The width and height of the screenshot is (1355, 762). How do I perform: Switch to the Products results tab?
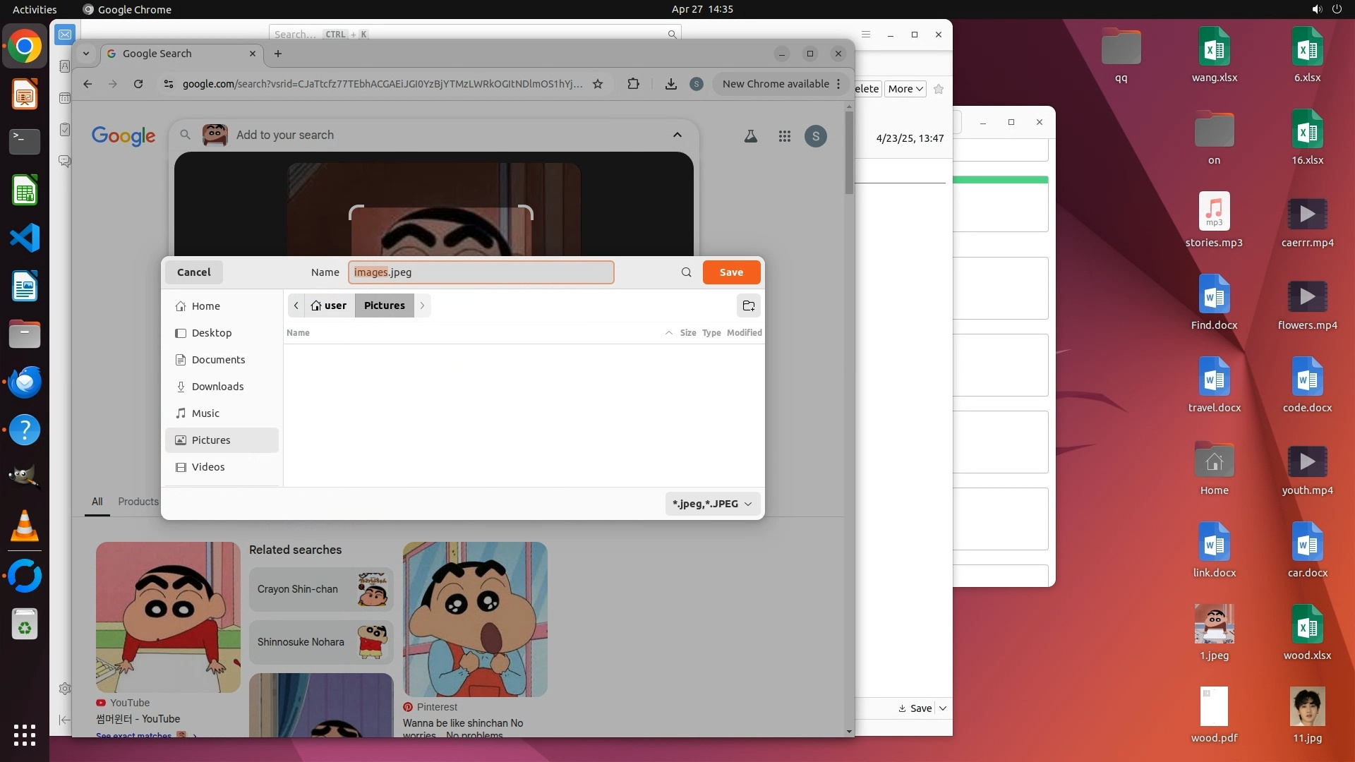[138, 502]
